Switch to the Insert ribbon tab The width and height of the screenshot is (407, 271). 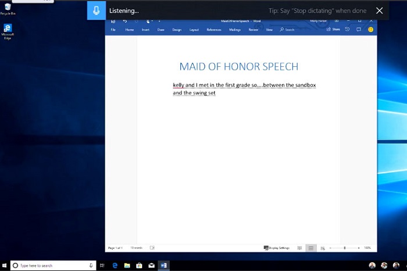coord(145,29)
